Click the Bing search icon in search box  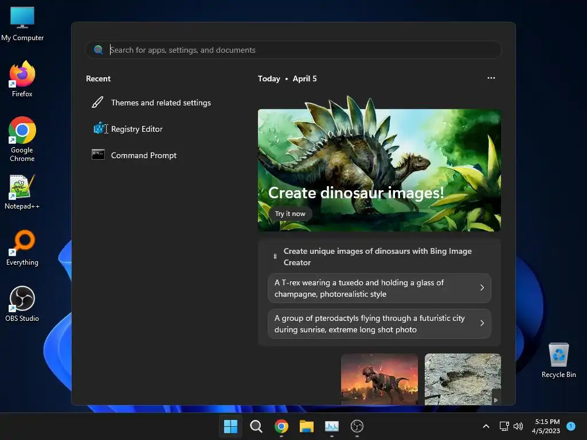99,50
